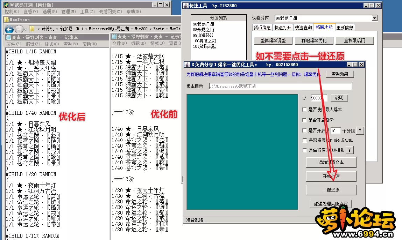Image resolution: width=402 pixels, height=240 pixels.
Task: Open 管理(M) menu in main window
Action: pos(69,12)
